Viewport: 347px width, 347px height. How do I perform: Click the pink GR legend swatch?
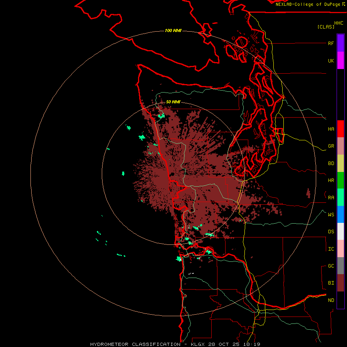click(x=340, y=146)
